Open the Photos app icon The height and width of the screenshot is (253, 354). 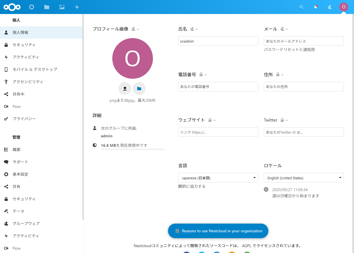[x=62, y=7]
